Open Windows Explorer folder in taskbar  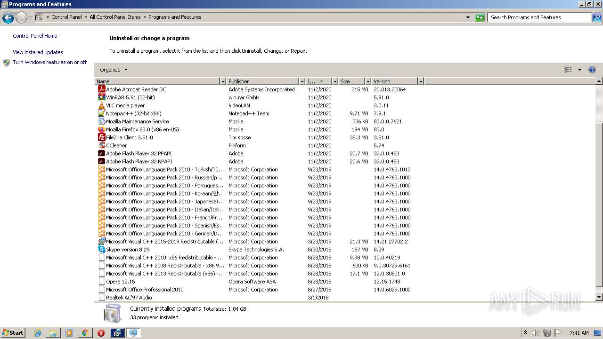(x=53, y=333)
